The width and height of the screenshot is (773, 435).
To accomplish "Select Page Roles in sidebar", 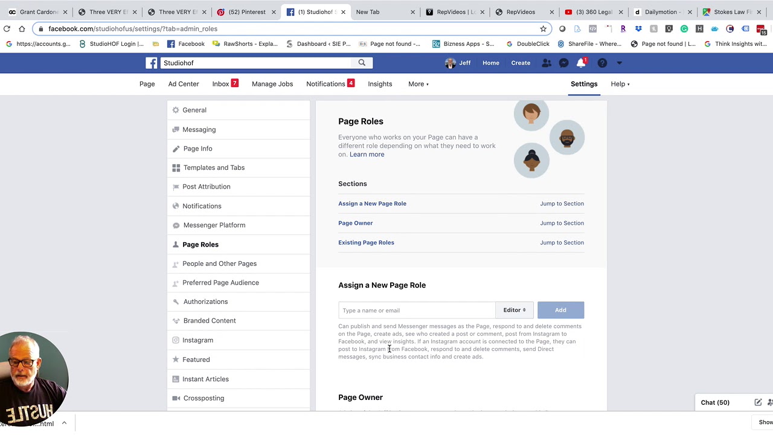I will (238, 245).
